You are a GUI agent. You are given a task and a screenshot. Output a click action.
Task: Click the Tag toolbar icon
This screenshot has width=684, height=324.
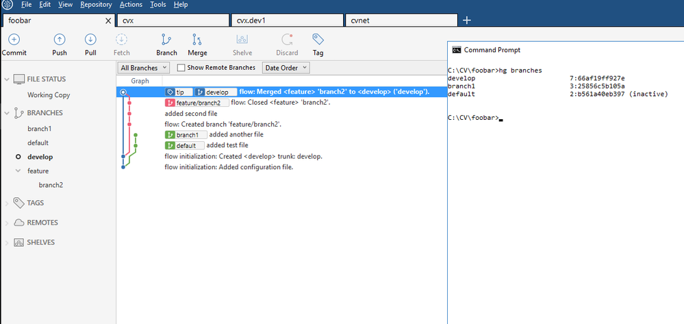pos(318,40)
